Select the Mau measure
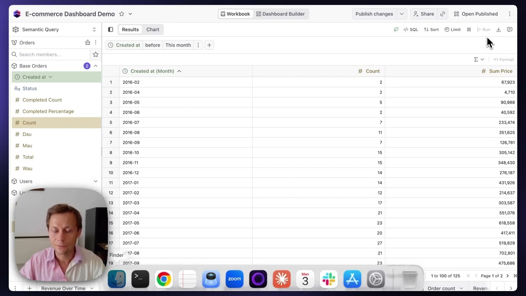This screenshot has width=526, height=296. [x=56, y=146]
